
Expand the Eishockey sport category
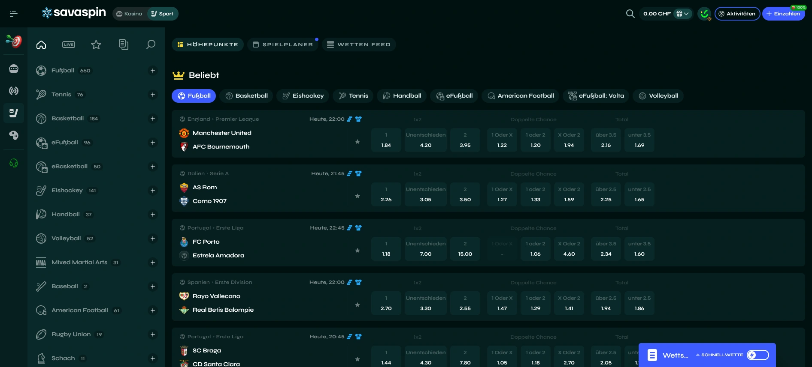coord(153,191)
